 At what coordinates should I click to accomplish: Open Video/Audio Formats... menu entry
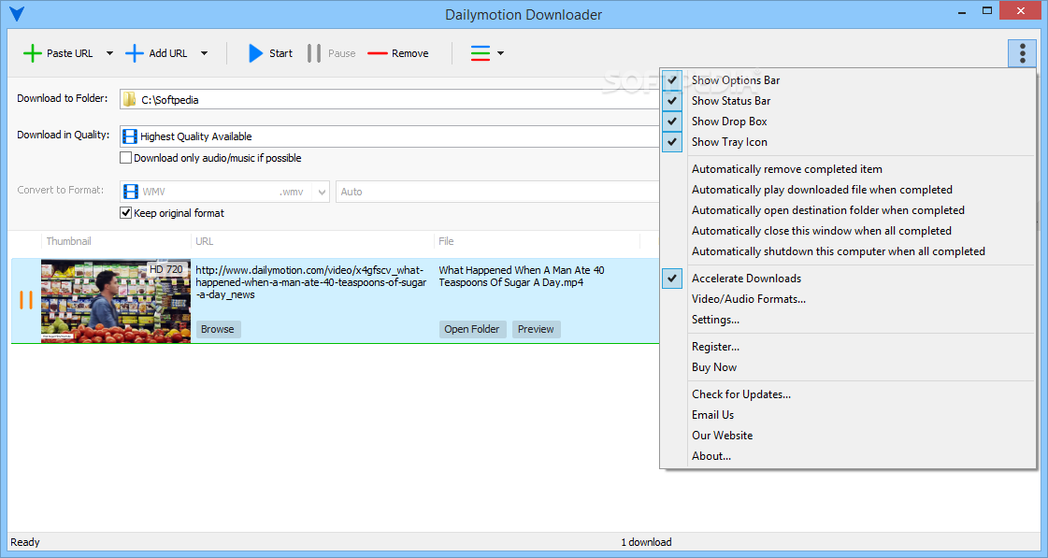point(848,299)
